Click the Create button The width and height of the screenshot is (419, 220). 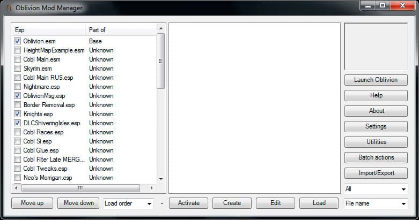(232, 203)
